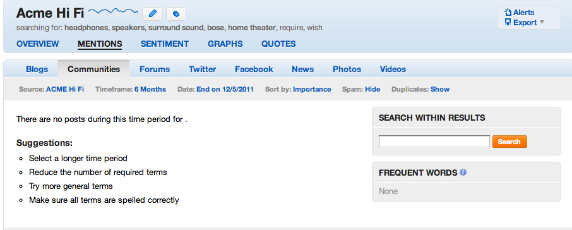
Task: Open the Sort by Importance selector
Action: [312, 90]
